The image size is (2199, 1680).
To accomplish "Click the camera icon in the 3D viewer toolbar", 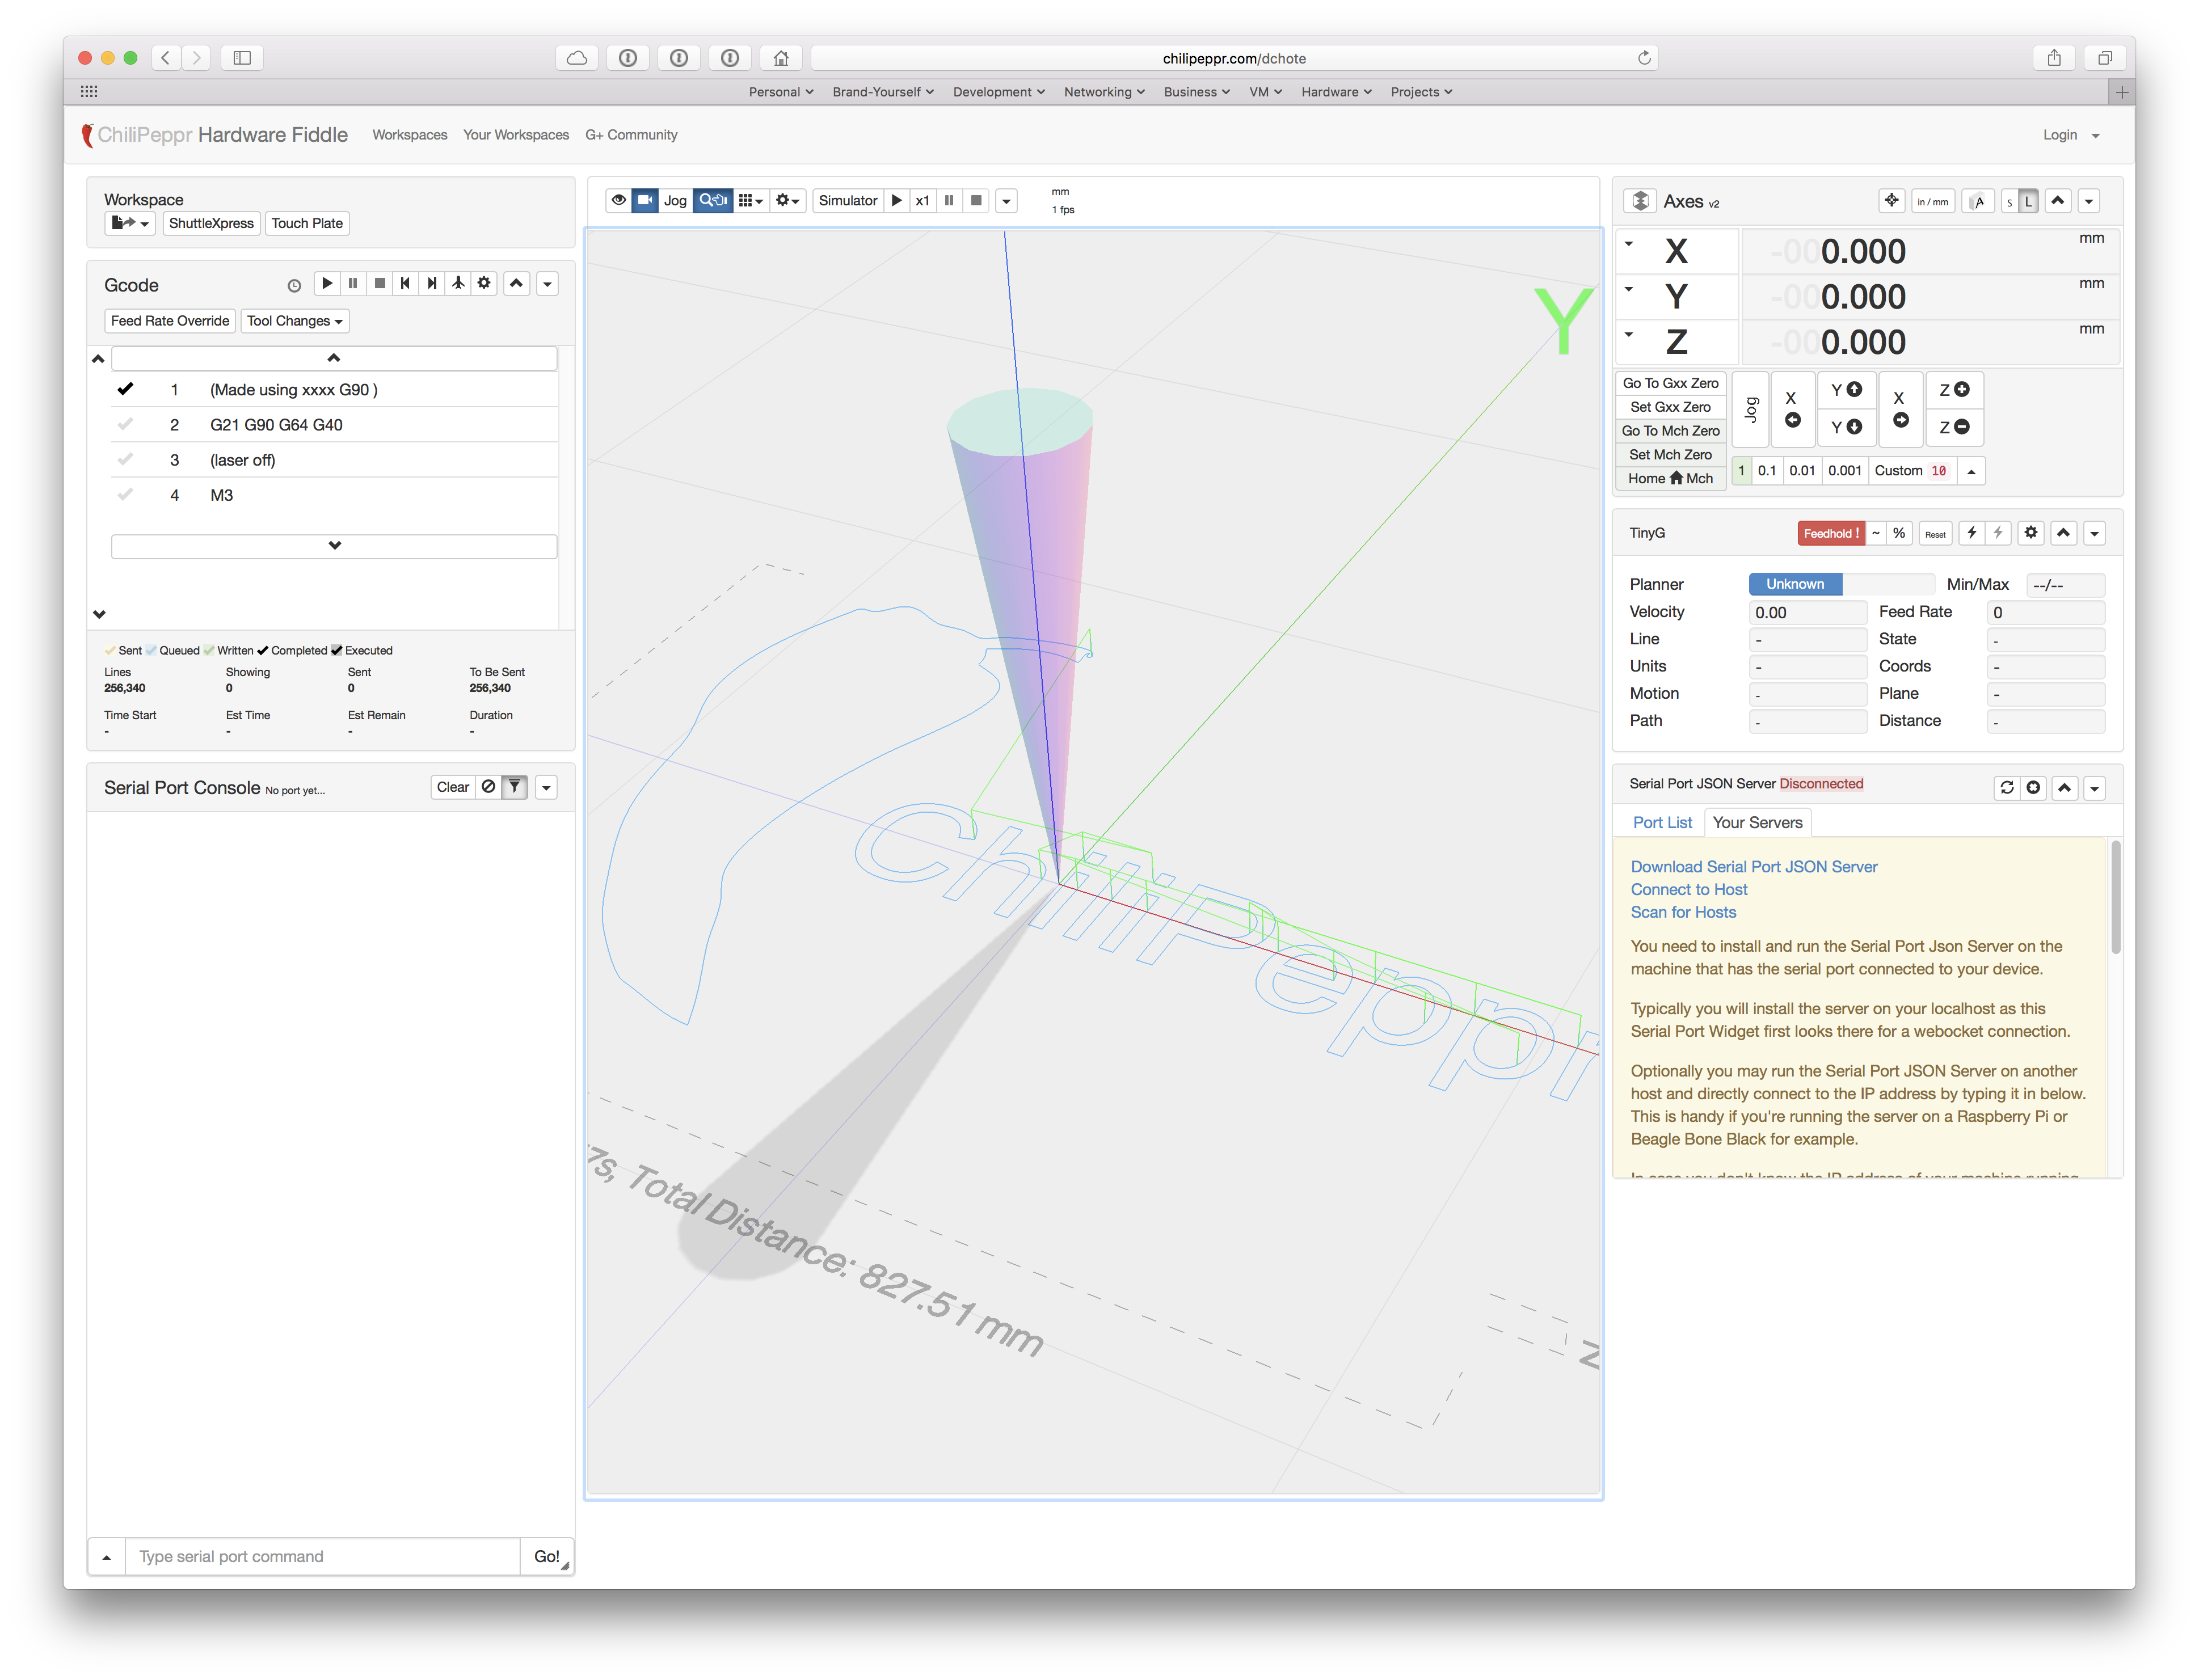I will 645,200.
